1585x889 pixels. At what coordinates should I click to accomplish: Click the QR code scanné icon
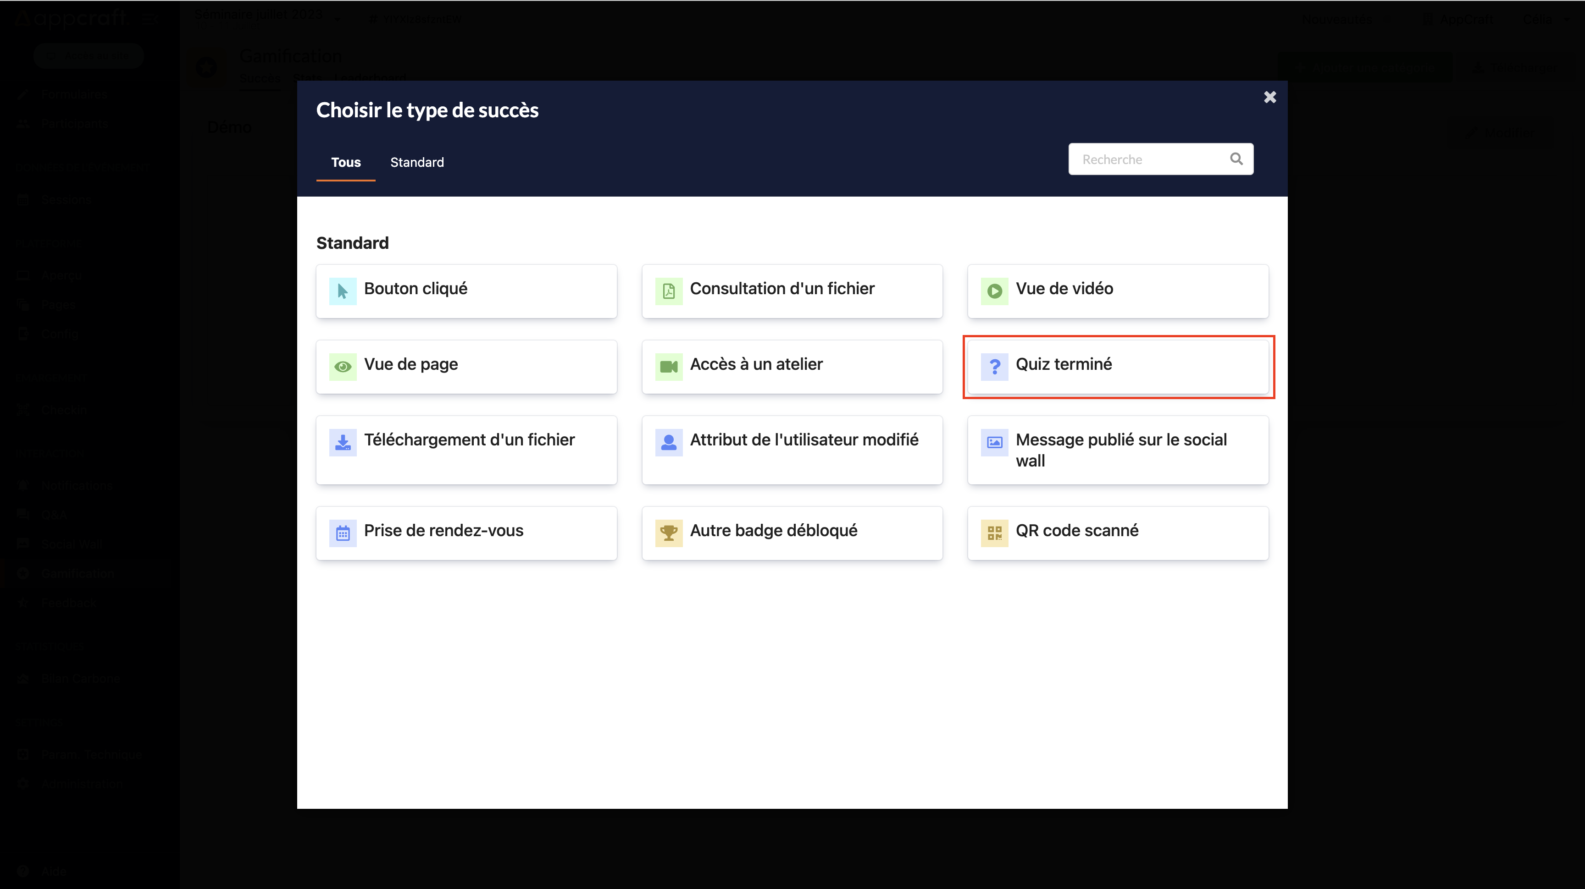point(994,533)
